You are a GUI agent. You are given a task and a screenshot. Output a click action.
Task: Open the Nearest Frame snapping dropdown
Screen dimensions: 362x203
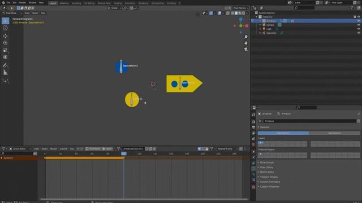click(227, 149)
